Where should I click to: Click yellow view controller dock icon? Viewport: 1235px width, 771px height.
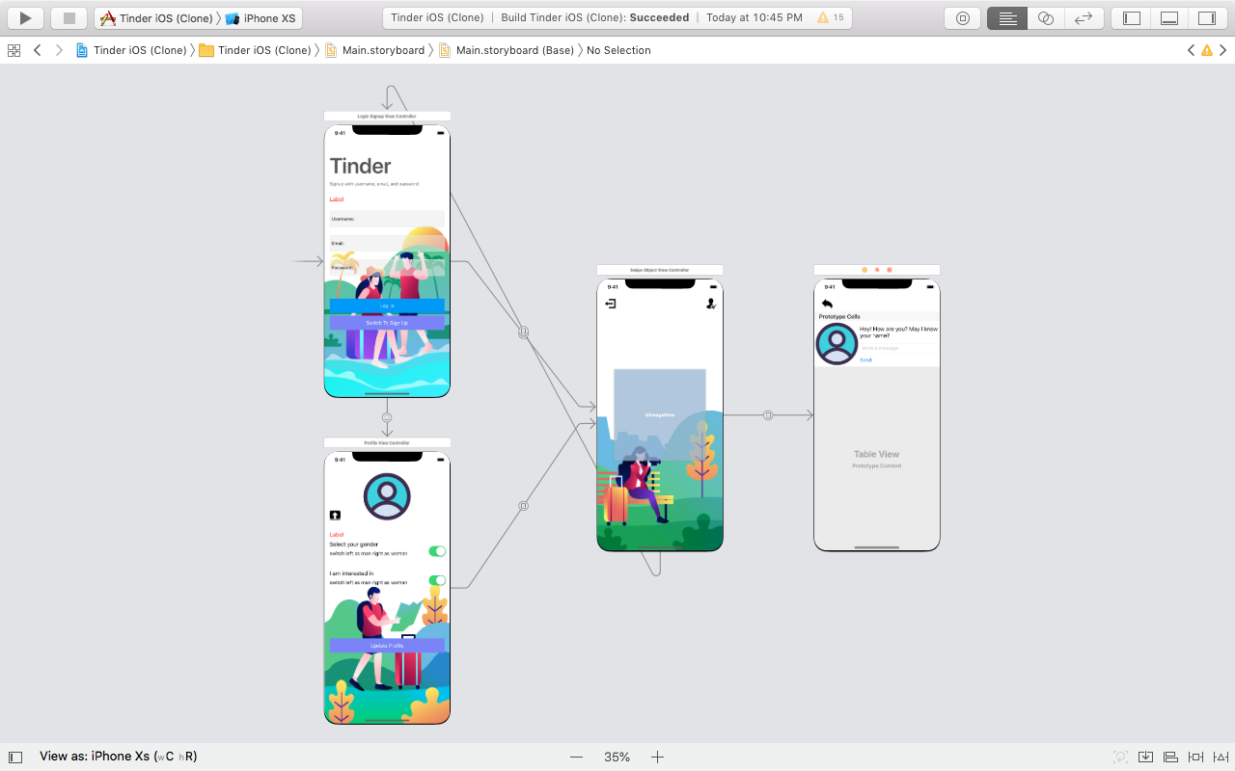864,270
